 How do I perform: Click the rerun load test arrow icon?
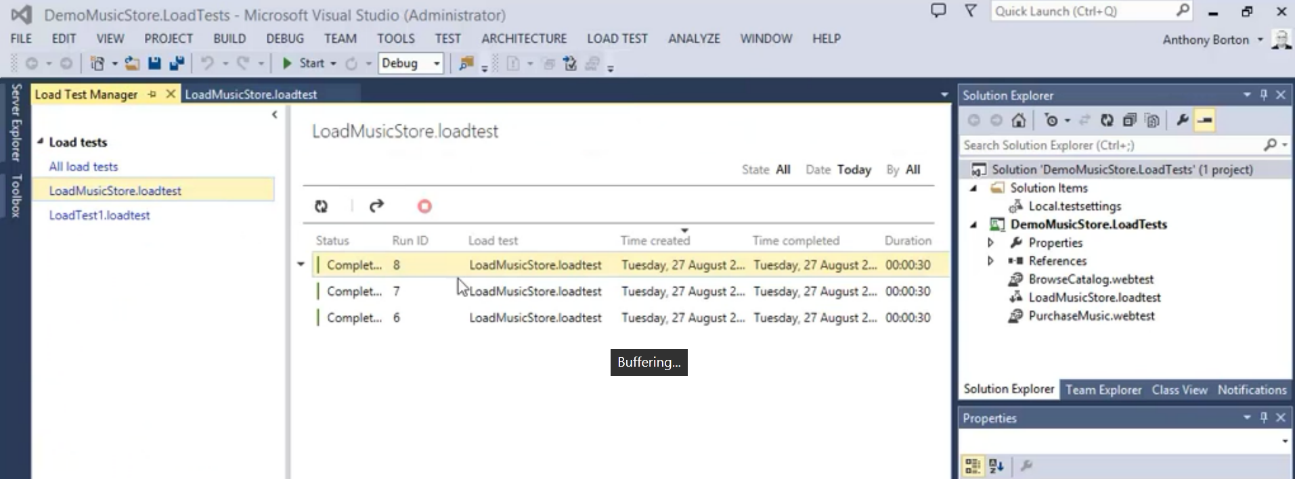pos(376,206)
